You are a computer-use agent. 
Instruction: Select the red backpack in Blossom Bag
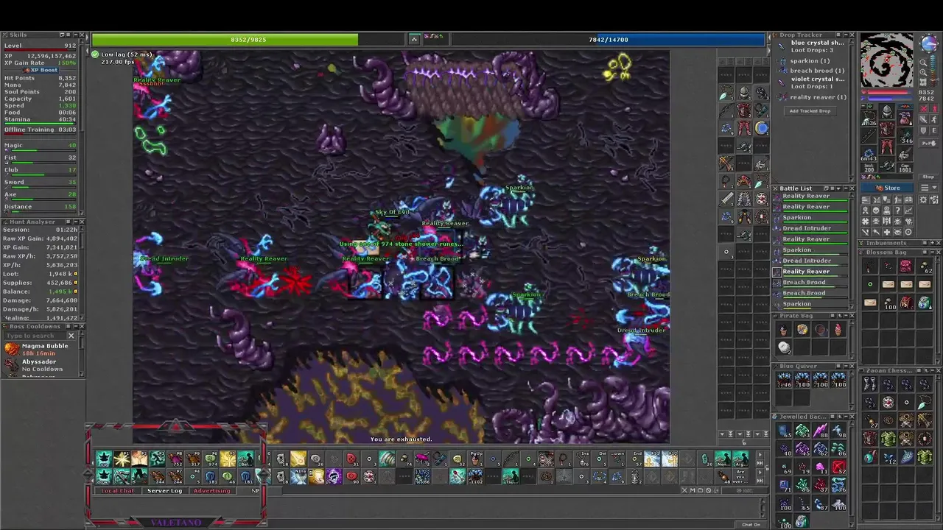click(x=907, y=266)
